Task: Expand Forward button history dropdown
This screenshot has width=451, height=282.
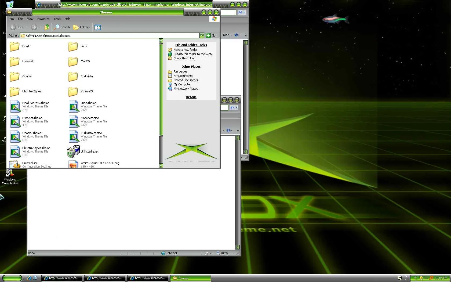Action: click(40, 27)
